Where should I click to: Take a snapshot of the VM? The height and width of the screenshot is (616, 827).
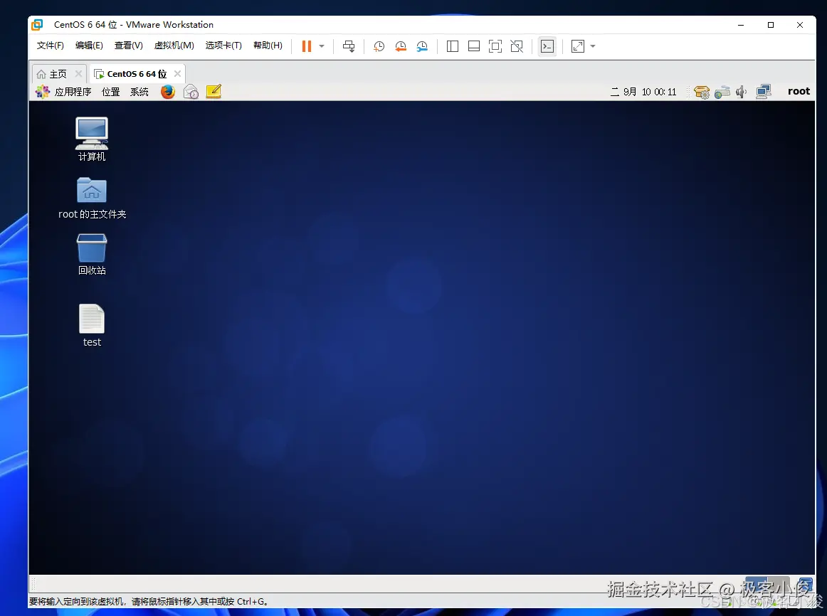pyautogui.click(x=379, y=46)
